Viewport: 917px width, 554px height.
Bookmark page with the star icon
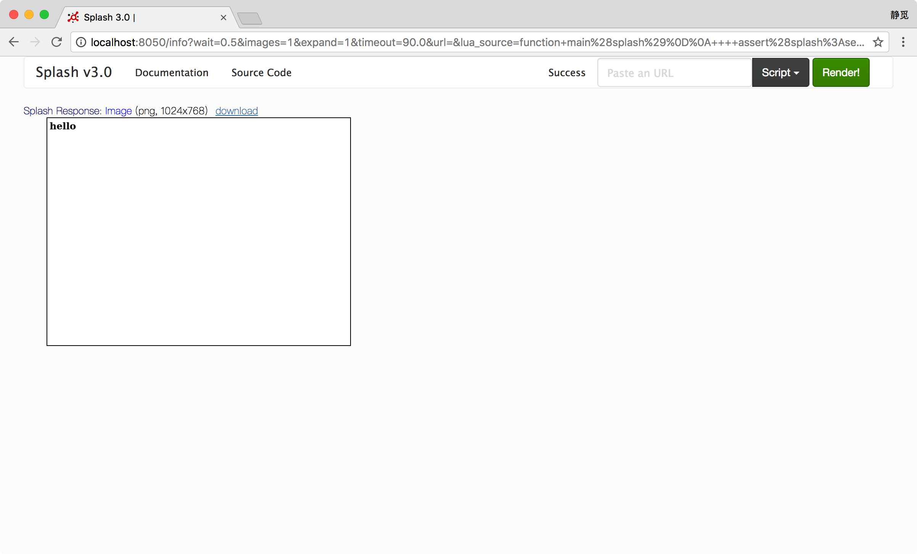click(x=878, y=42)
